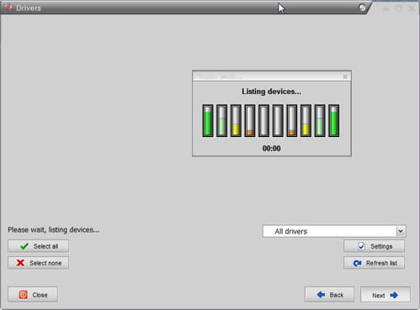Close the Listing devices progress dialog

(345, 76)
